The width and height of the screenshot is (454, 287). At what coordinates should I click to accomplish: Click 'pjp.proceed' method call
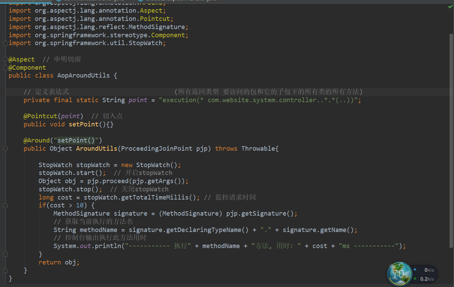click(108, 181)
